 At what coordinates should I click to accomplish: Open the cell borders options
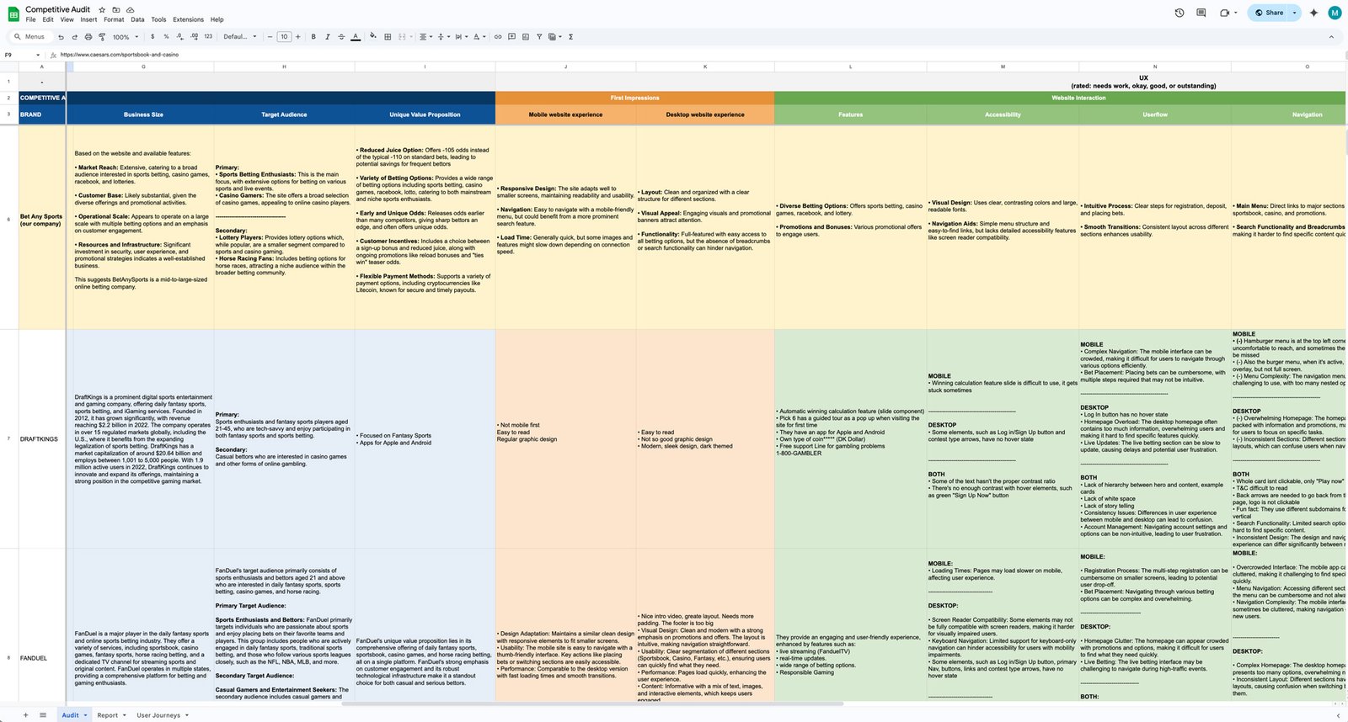coord(388,37)
